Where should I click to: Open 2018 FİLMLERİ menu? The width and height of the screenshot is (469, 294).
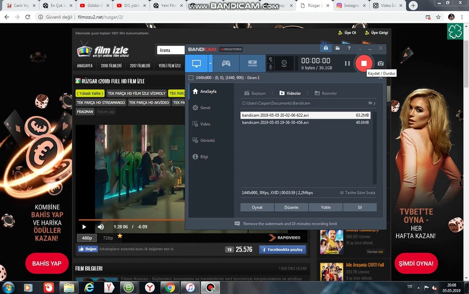pyautogui.click(x=111, y=66)
